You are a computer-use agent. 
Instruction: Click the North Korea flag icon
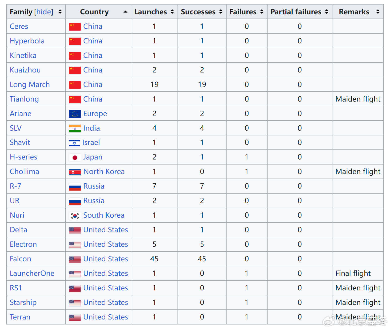pyautogui.click(x=75, y=172)
